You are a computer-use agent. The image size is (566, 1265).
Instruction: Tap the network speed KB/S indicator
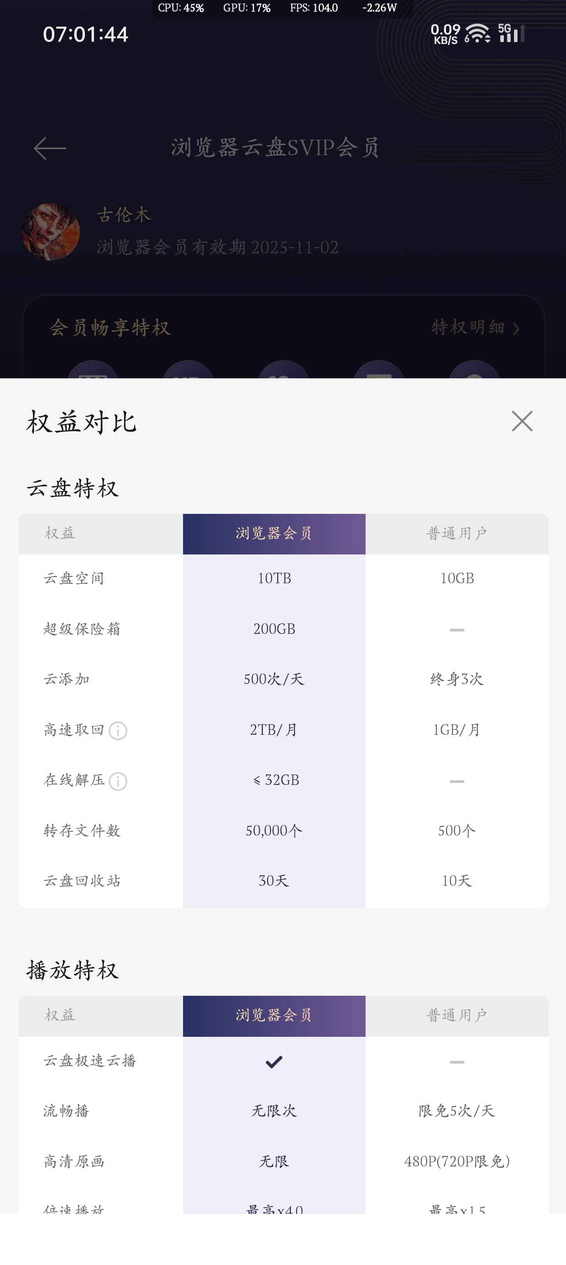tap(445, 34)
